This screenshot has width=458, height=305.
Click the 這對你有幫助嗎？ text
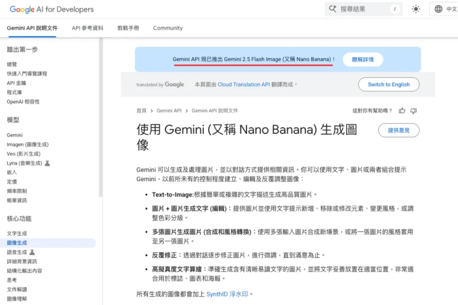(x=373, y=110)
